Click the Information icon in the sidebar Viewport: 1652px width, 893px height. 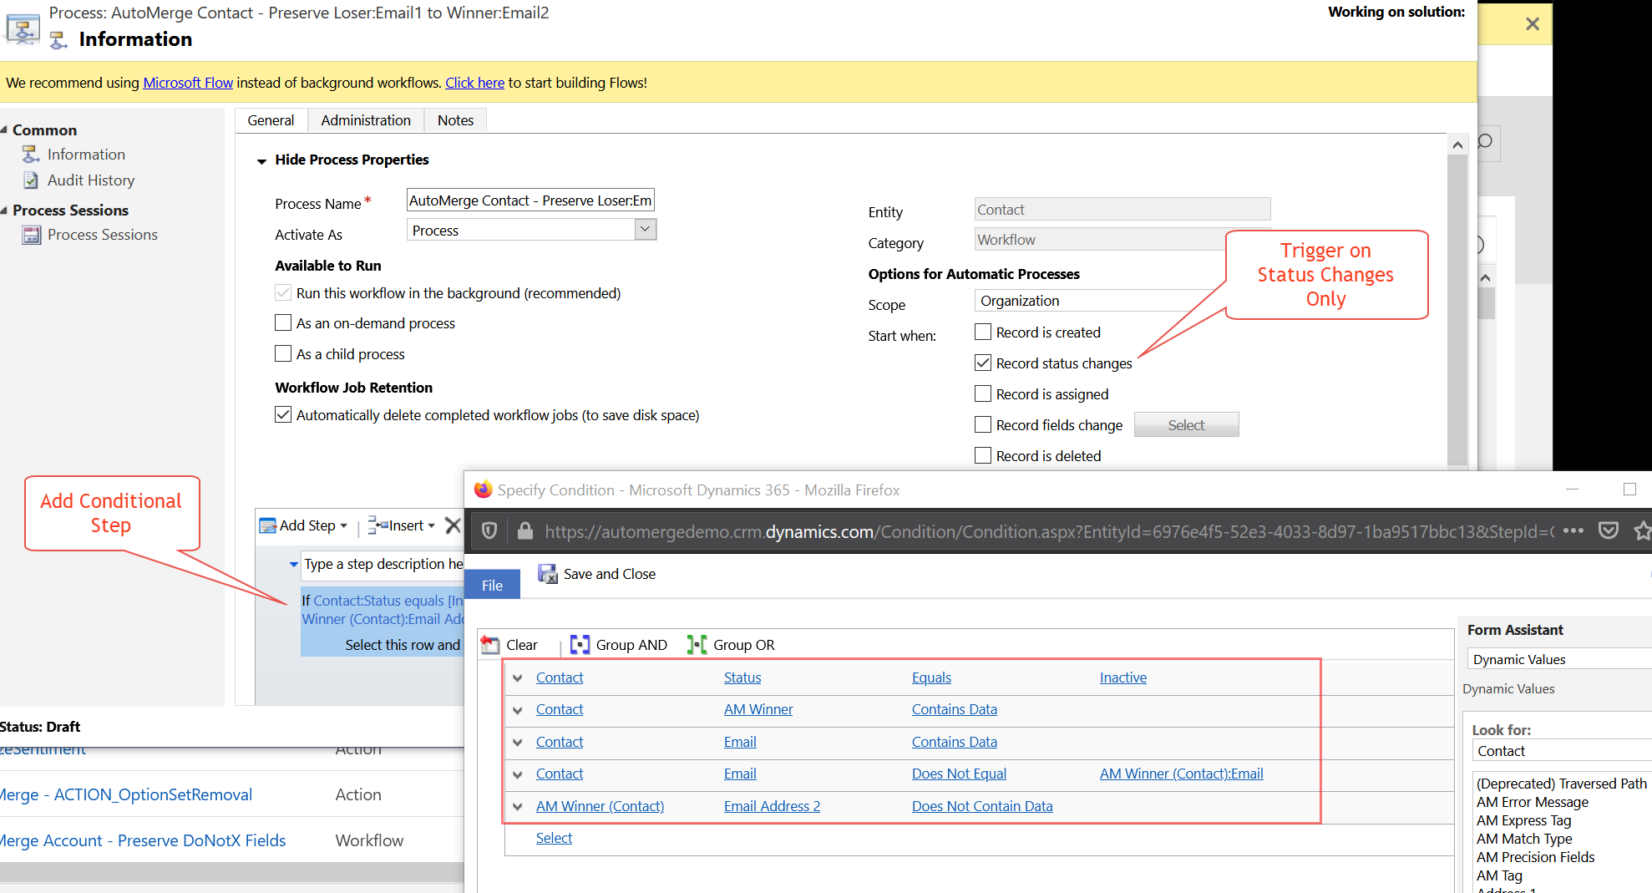click(31, 155)
